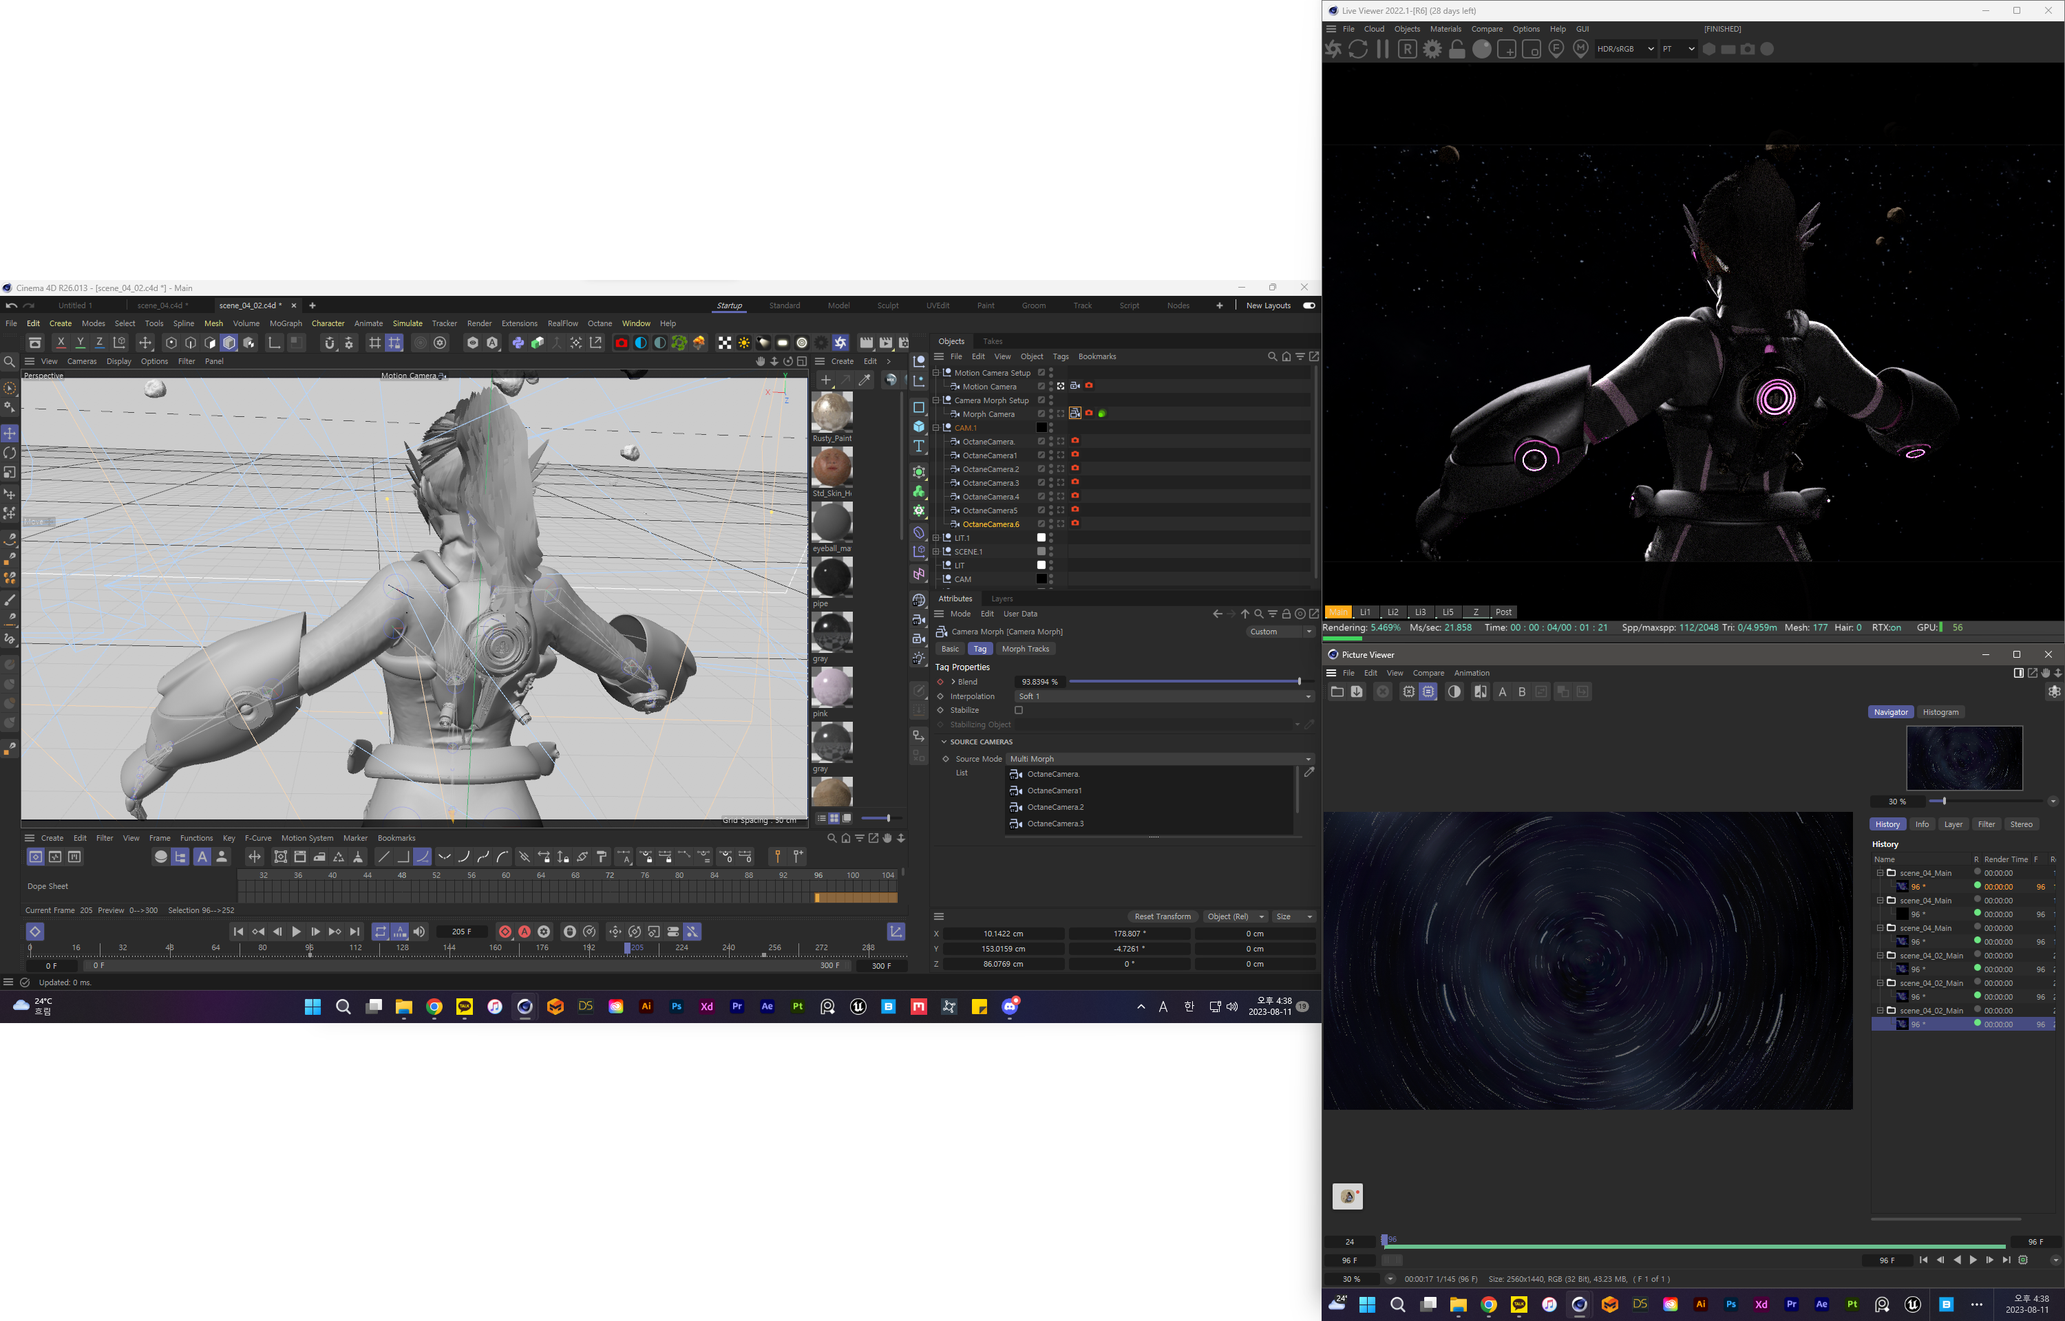Image resolution: width=2065 pixels, height=1321 pixels.
Task: Click the red Octane render icon in toolbar
Action: [621, 343]
